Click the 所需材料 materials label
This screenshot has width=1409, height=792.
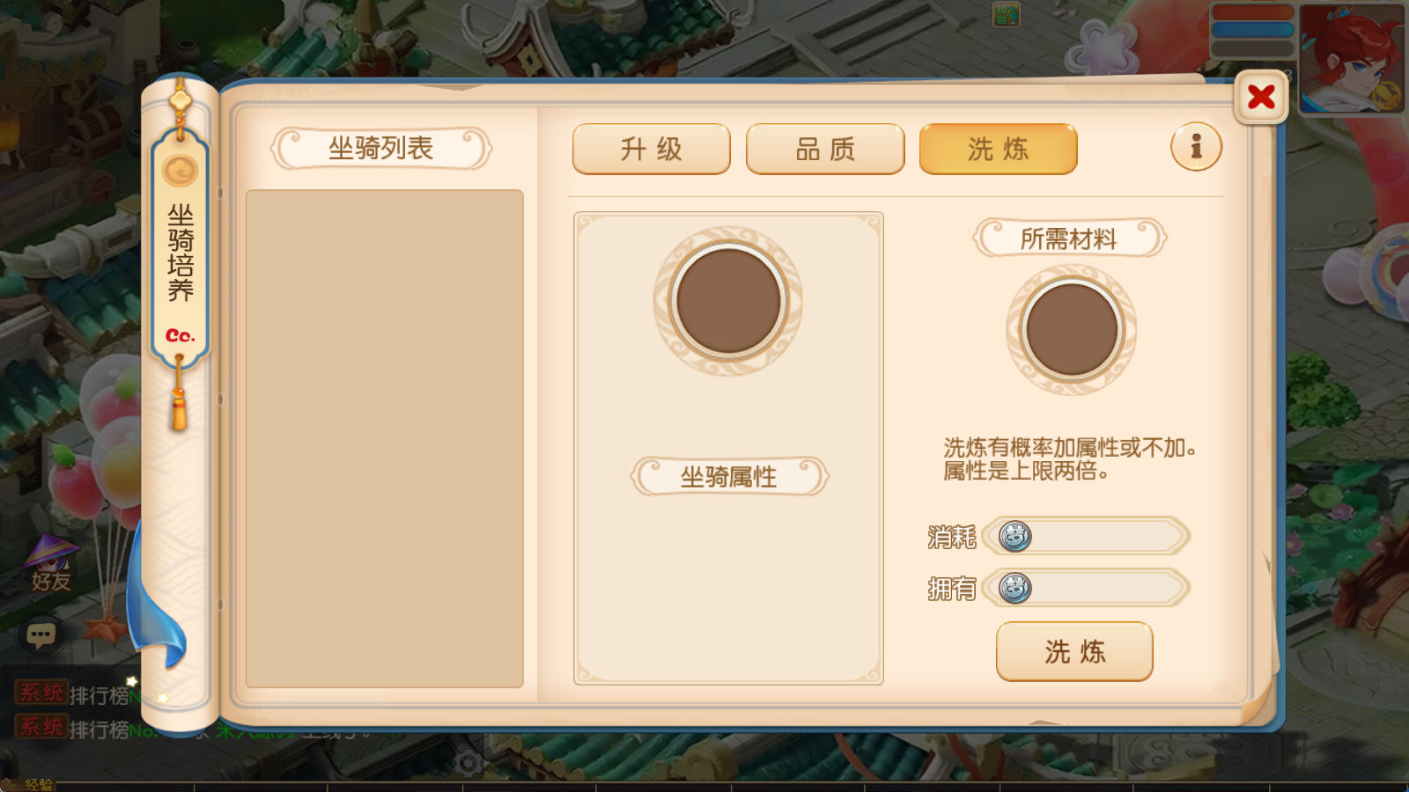tap(1069, 238)
